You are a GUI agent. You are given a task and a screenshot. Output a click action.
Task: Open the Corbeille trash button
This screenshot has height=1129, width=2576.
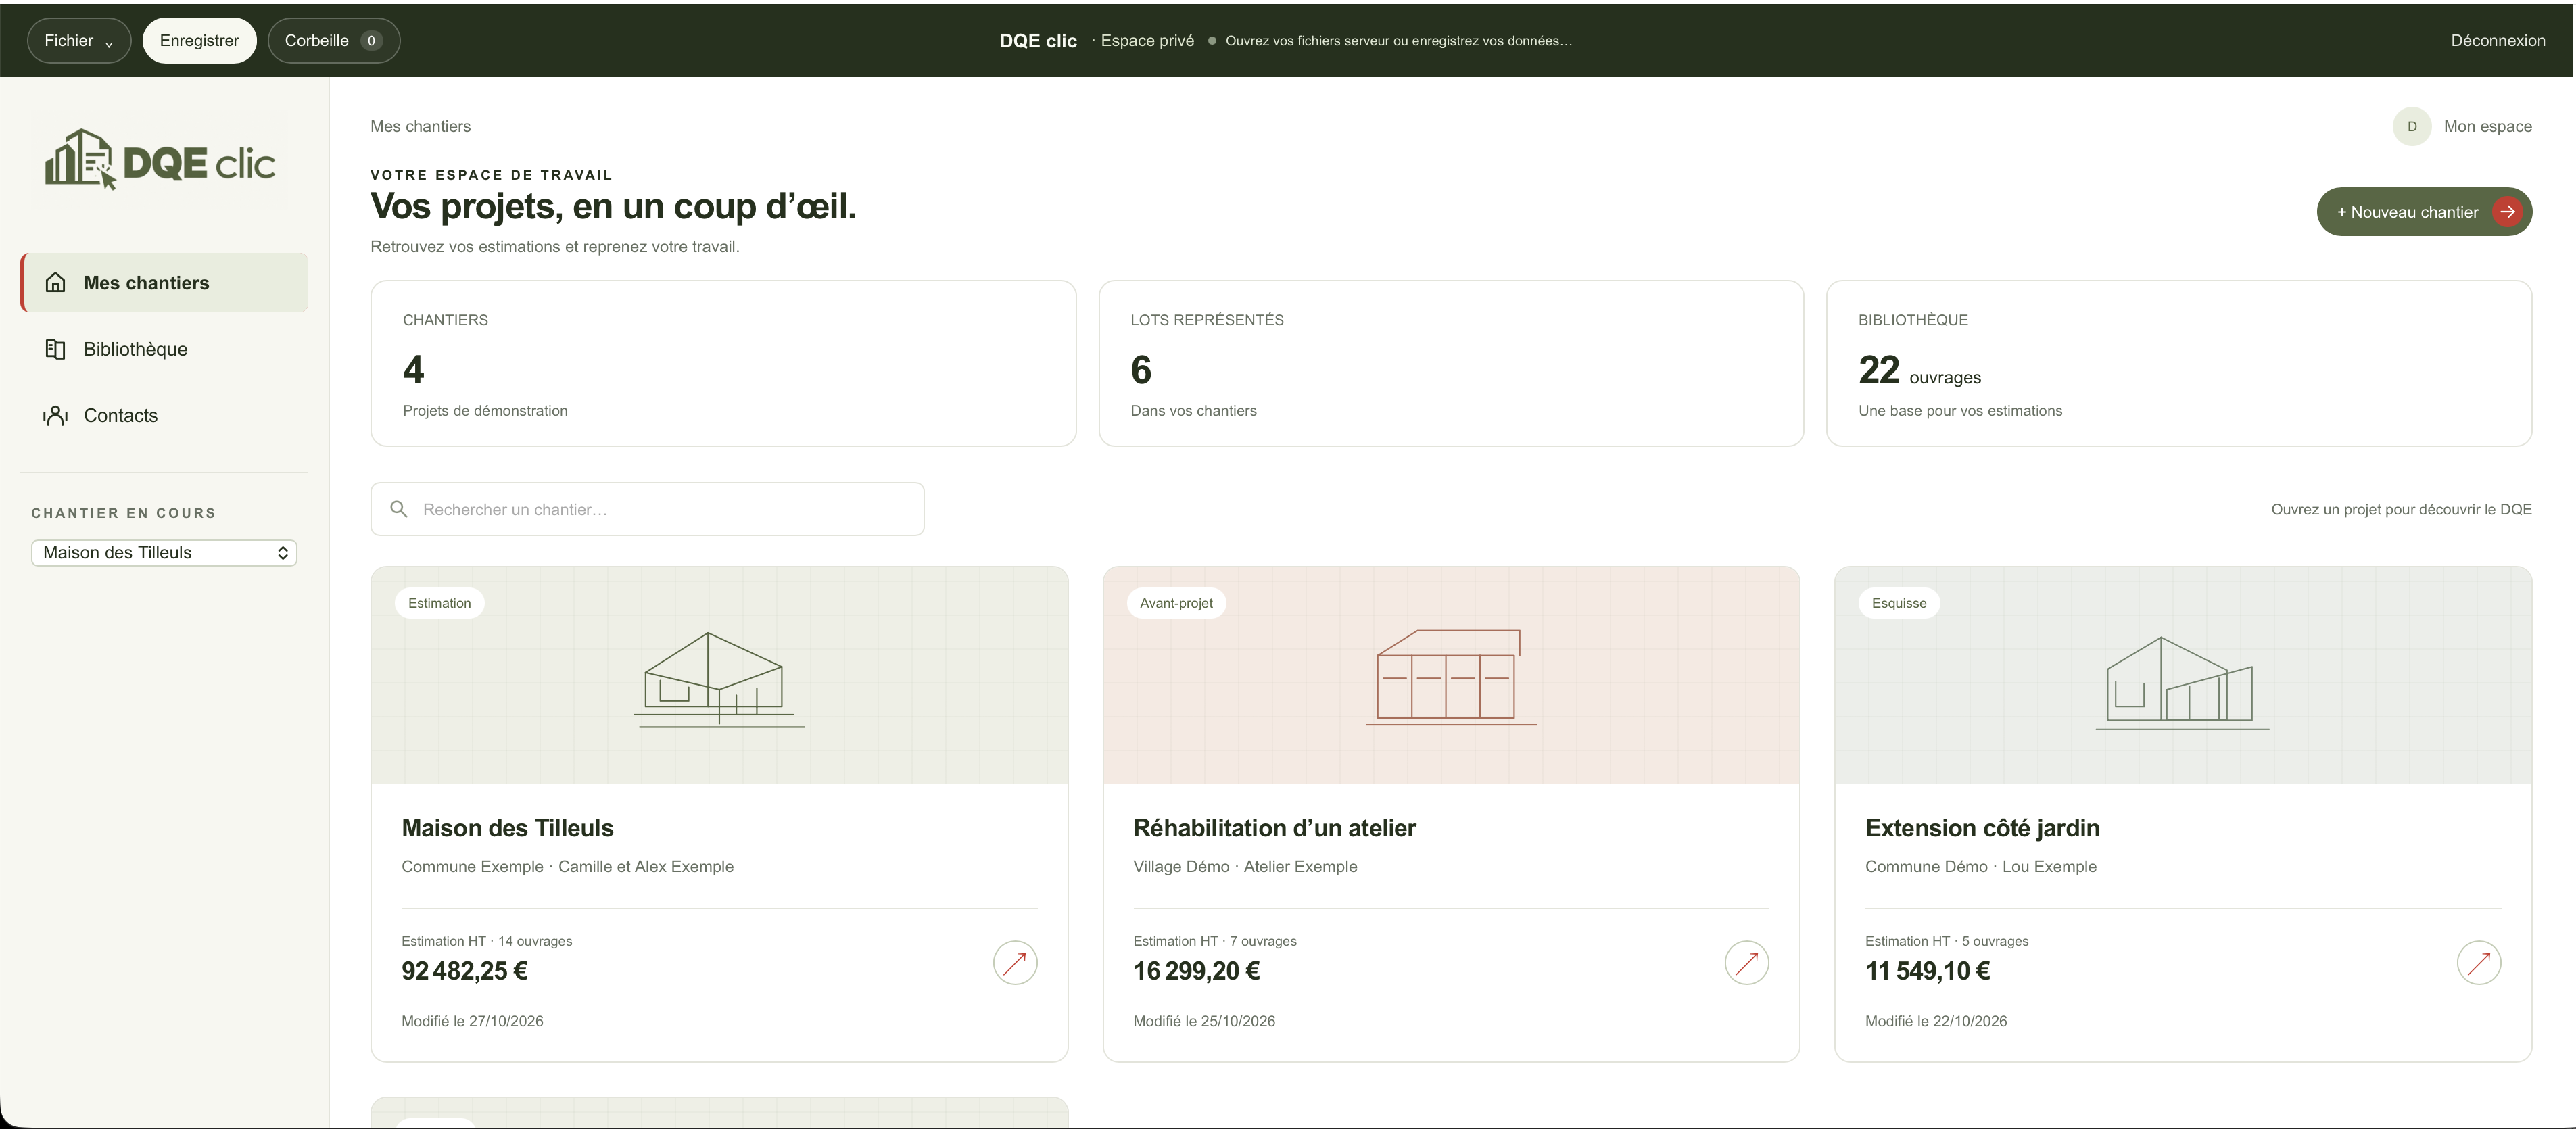point(334,41)
